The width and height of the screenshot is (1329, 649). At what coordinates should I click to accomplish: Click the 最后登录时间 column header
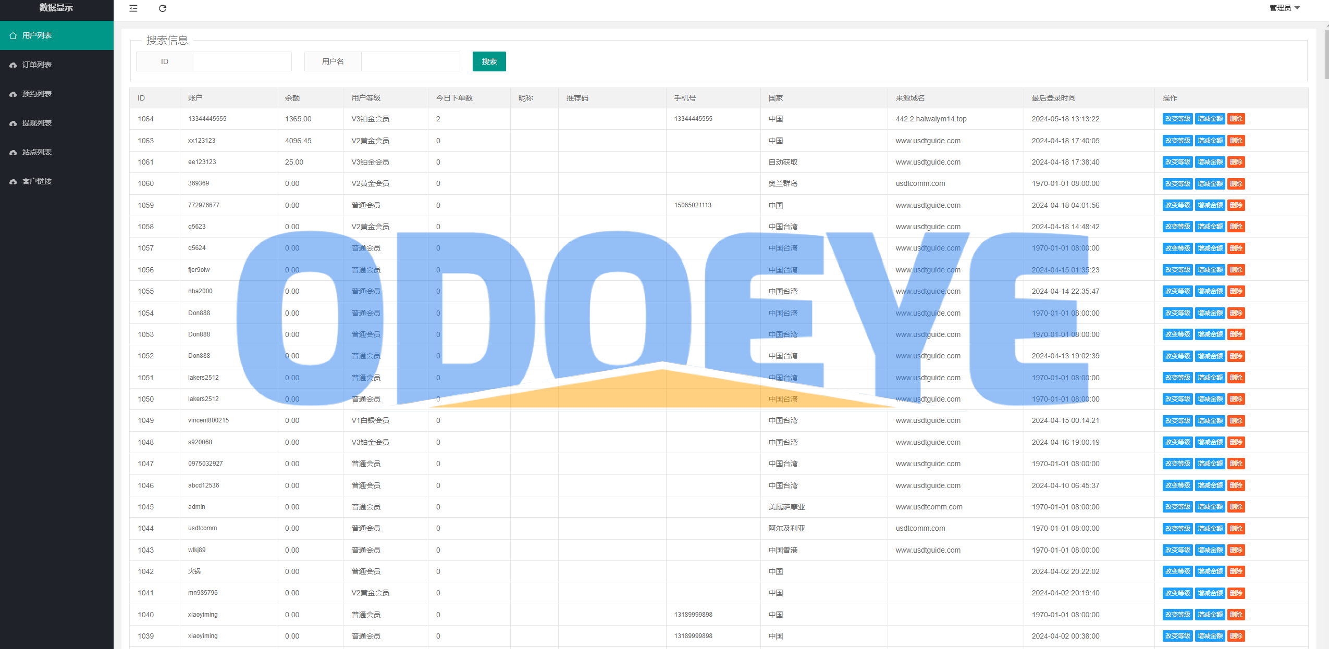(1053, 98)
